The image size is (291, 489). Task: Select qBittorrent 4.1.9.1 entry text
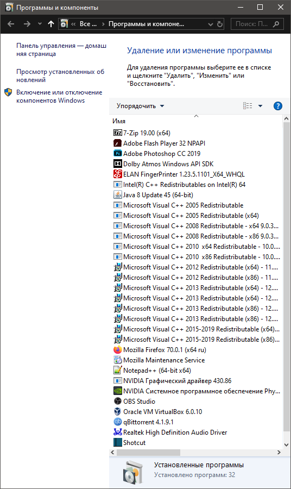click(x=148, y=422)
